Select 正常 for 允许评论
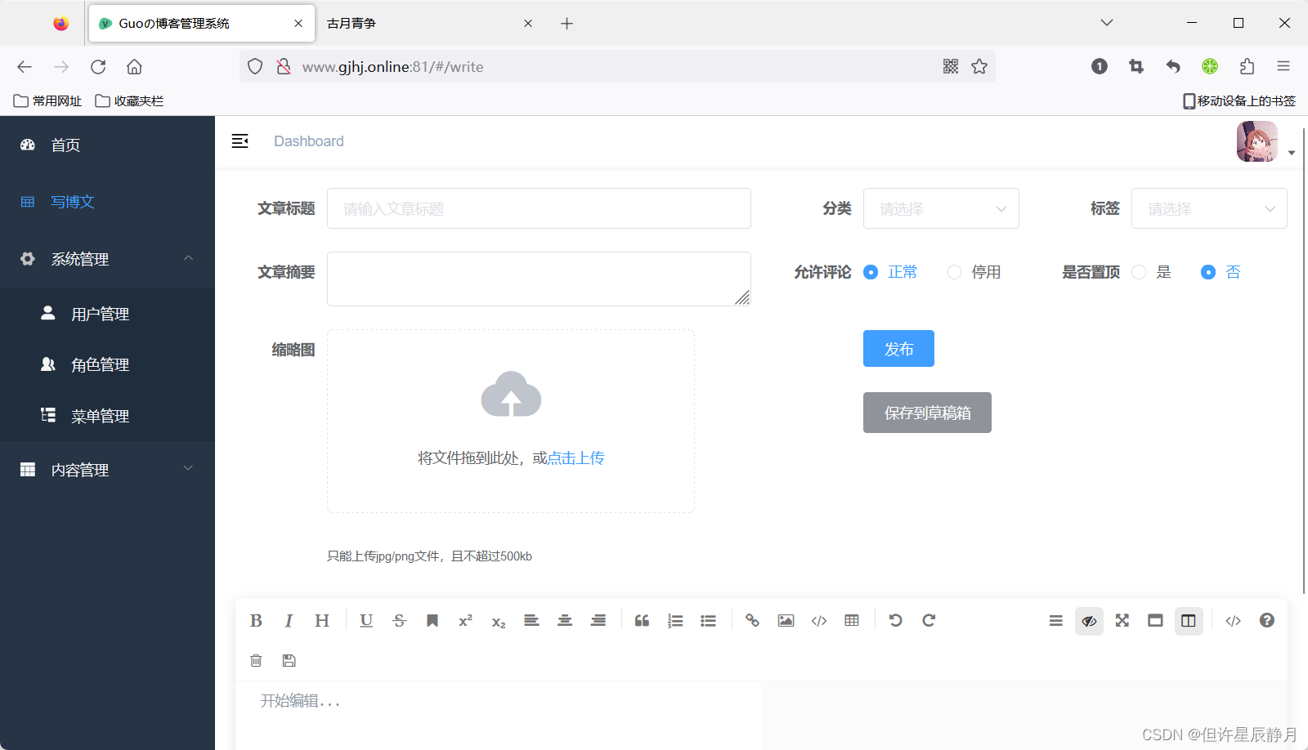This screenshot has width=1308, height=750. pos(890,272)
